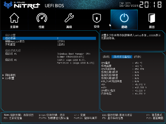Select the [系统状态监控] tab

[x=122, y=57]
